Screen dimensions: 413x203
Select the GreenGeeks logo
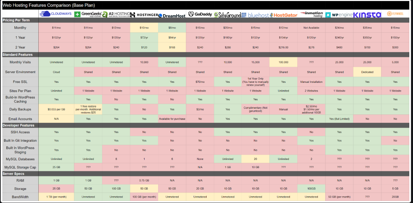[x=88, y=14]
